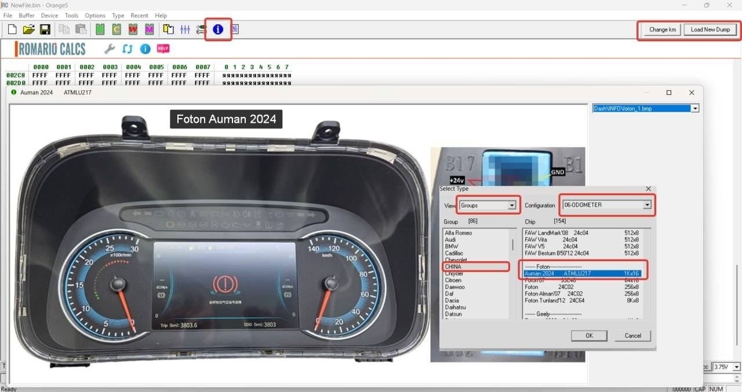The height and width of the screenshot is (392, 742).
Task: Click the Romario Calcs wrench icon
Action: (x=110, y=49)
